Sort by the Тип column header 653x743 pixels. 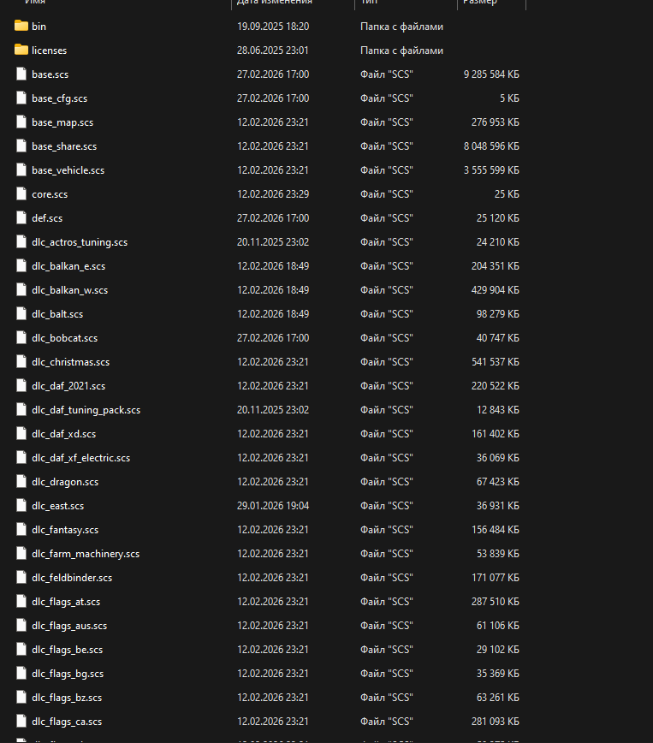[371, 3]
